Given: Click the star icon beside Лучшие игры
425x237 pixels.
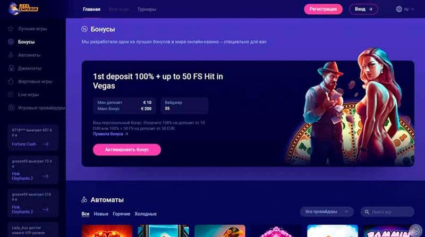Looking at the screenshot, I should [11, 29].
